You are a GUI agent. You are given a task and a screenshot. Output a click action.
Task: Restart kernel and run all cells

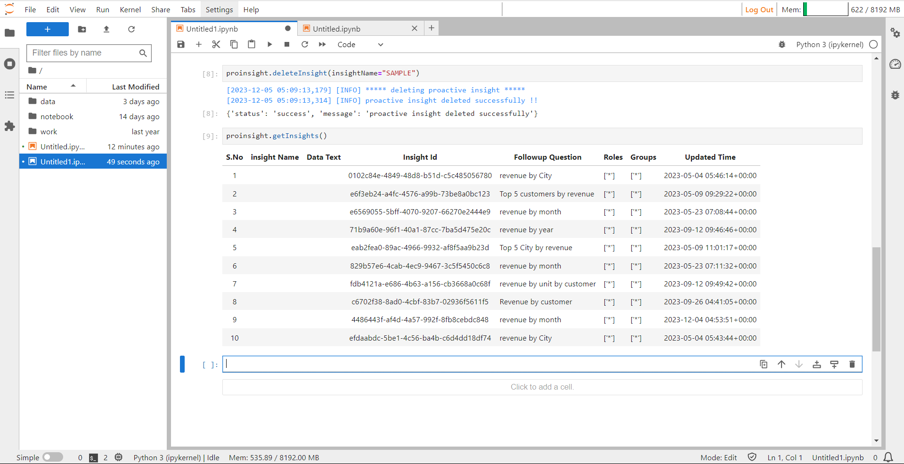(x=322, y=44)
